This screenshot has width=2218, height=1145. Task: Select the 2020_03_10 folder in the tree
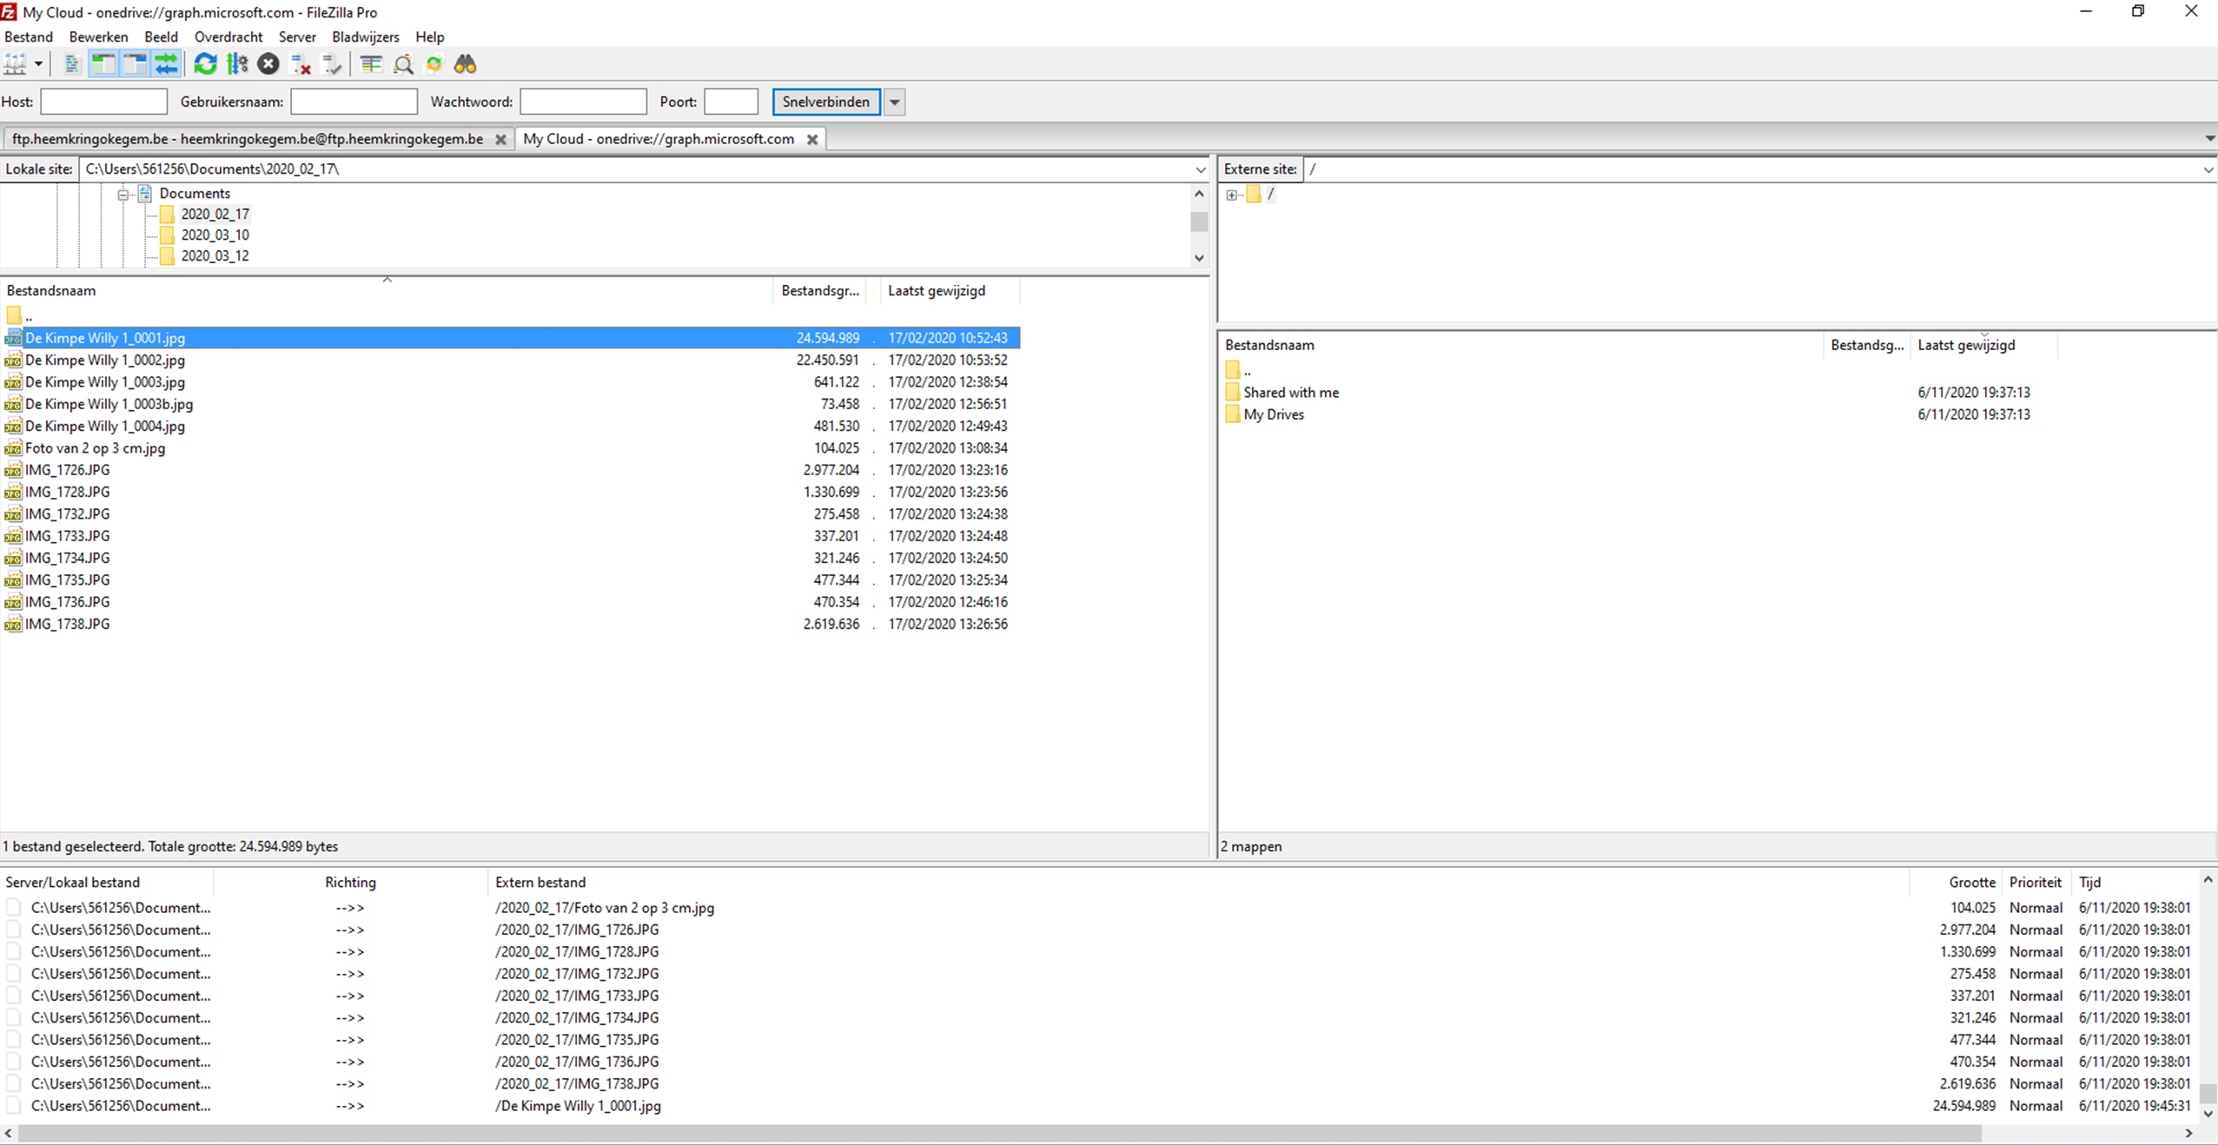(215, 235)
